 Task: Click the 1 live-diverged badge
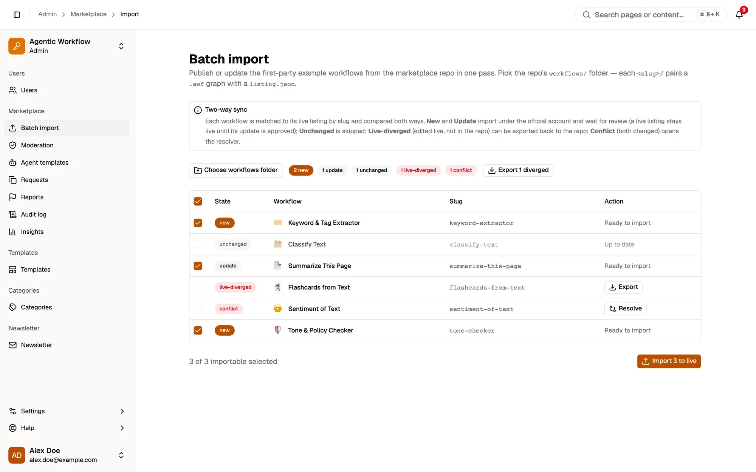(x=418, y=170)
